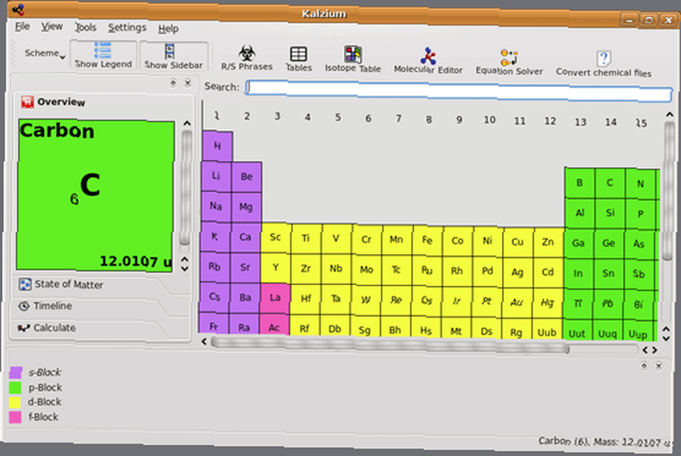The width and height of the screenshot is (681, 456).
Task: Select Gold (Au) element cell
Action: point(516,302)
